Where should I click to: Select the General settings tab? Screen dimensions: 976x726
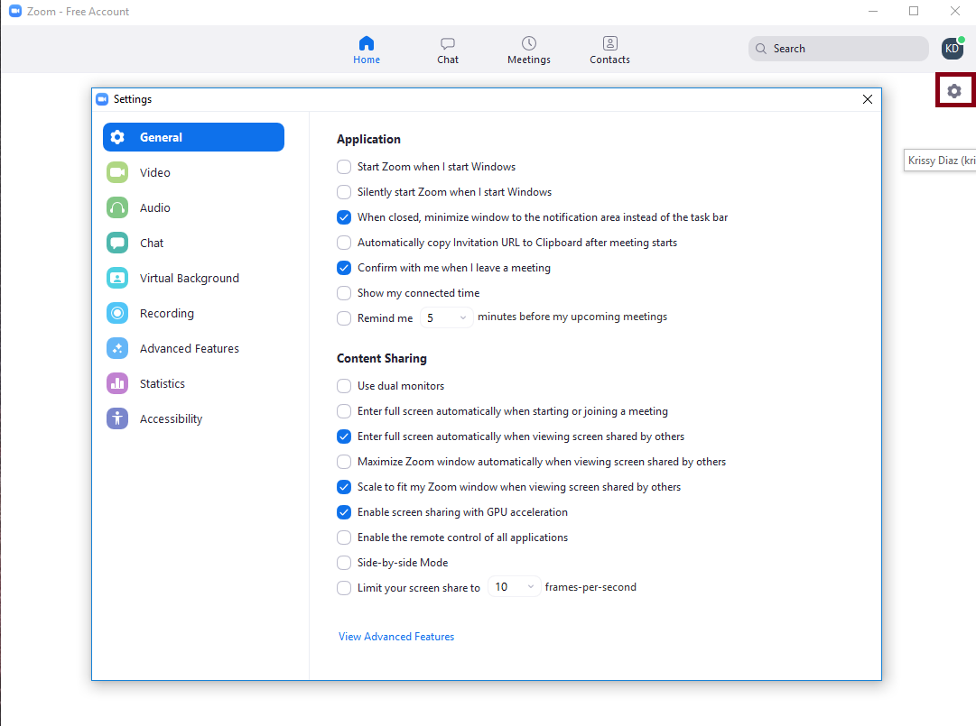tap(193, 137)
